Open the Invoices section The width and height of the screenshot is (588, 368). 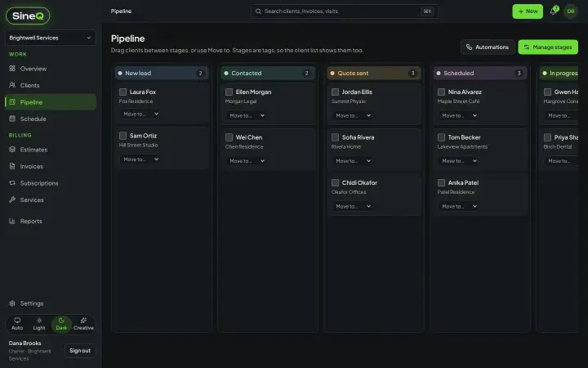coord(51,166)
